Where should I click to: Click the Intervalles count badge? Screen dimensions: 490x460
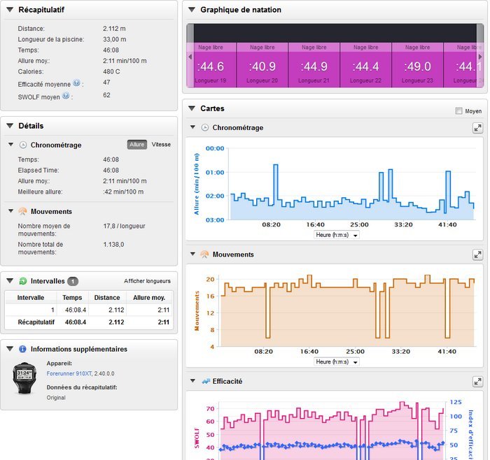tap(73, 281)
